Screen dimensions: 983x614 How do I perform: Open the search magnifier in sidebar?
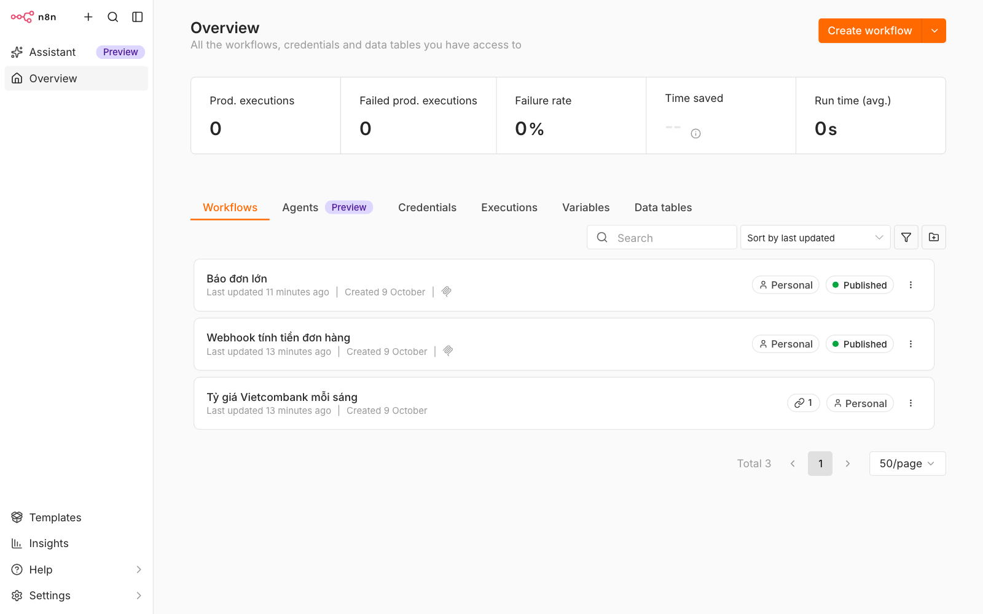point(113,17)
